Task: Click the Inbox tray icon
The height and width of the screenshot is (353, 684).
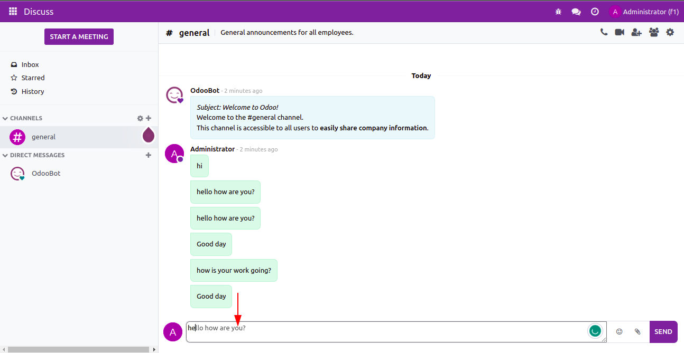Action: click(14, 64)
